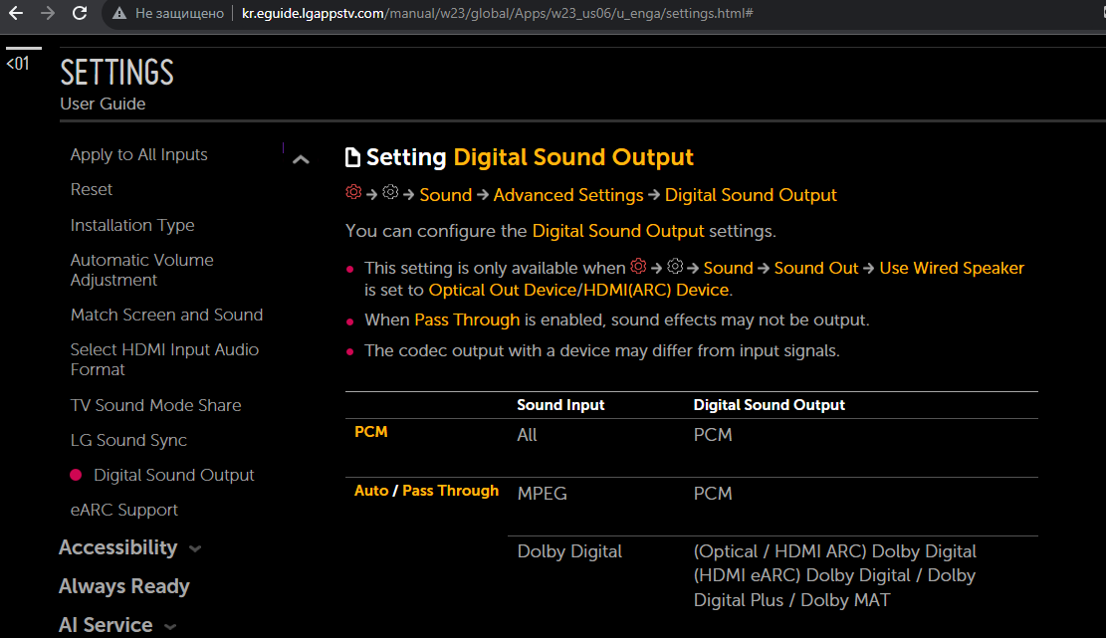
Task: Click the browser forward arrow button
Action: (48, 14)
